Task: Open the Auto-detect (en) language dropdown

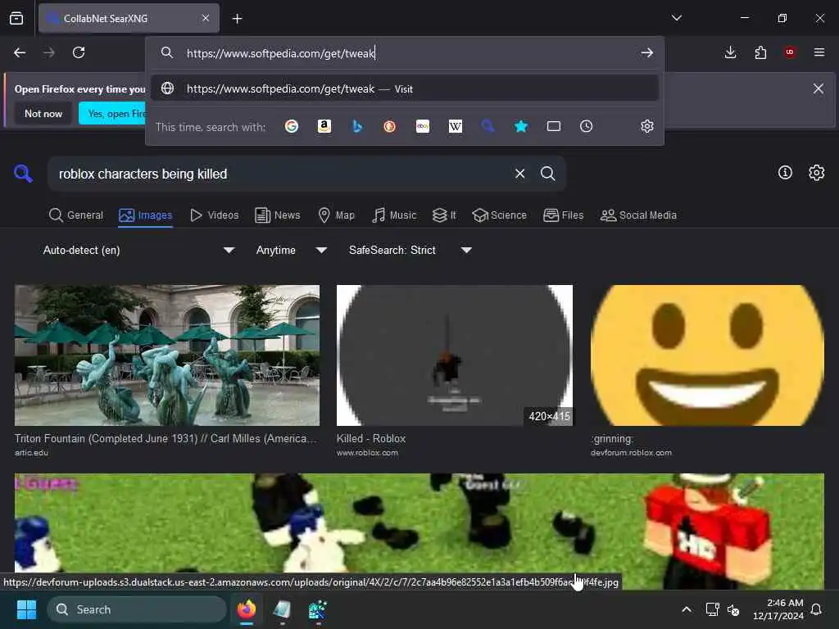Action: [138, 250]
